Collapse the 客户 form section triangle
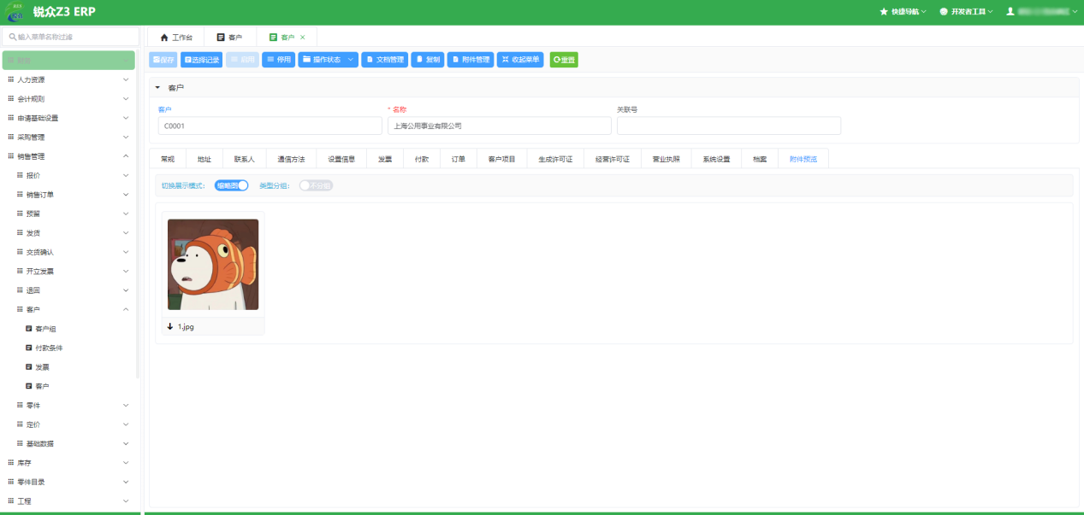Screen dimensions: 1084x515 (157, 88)
